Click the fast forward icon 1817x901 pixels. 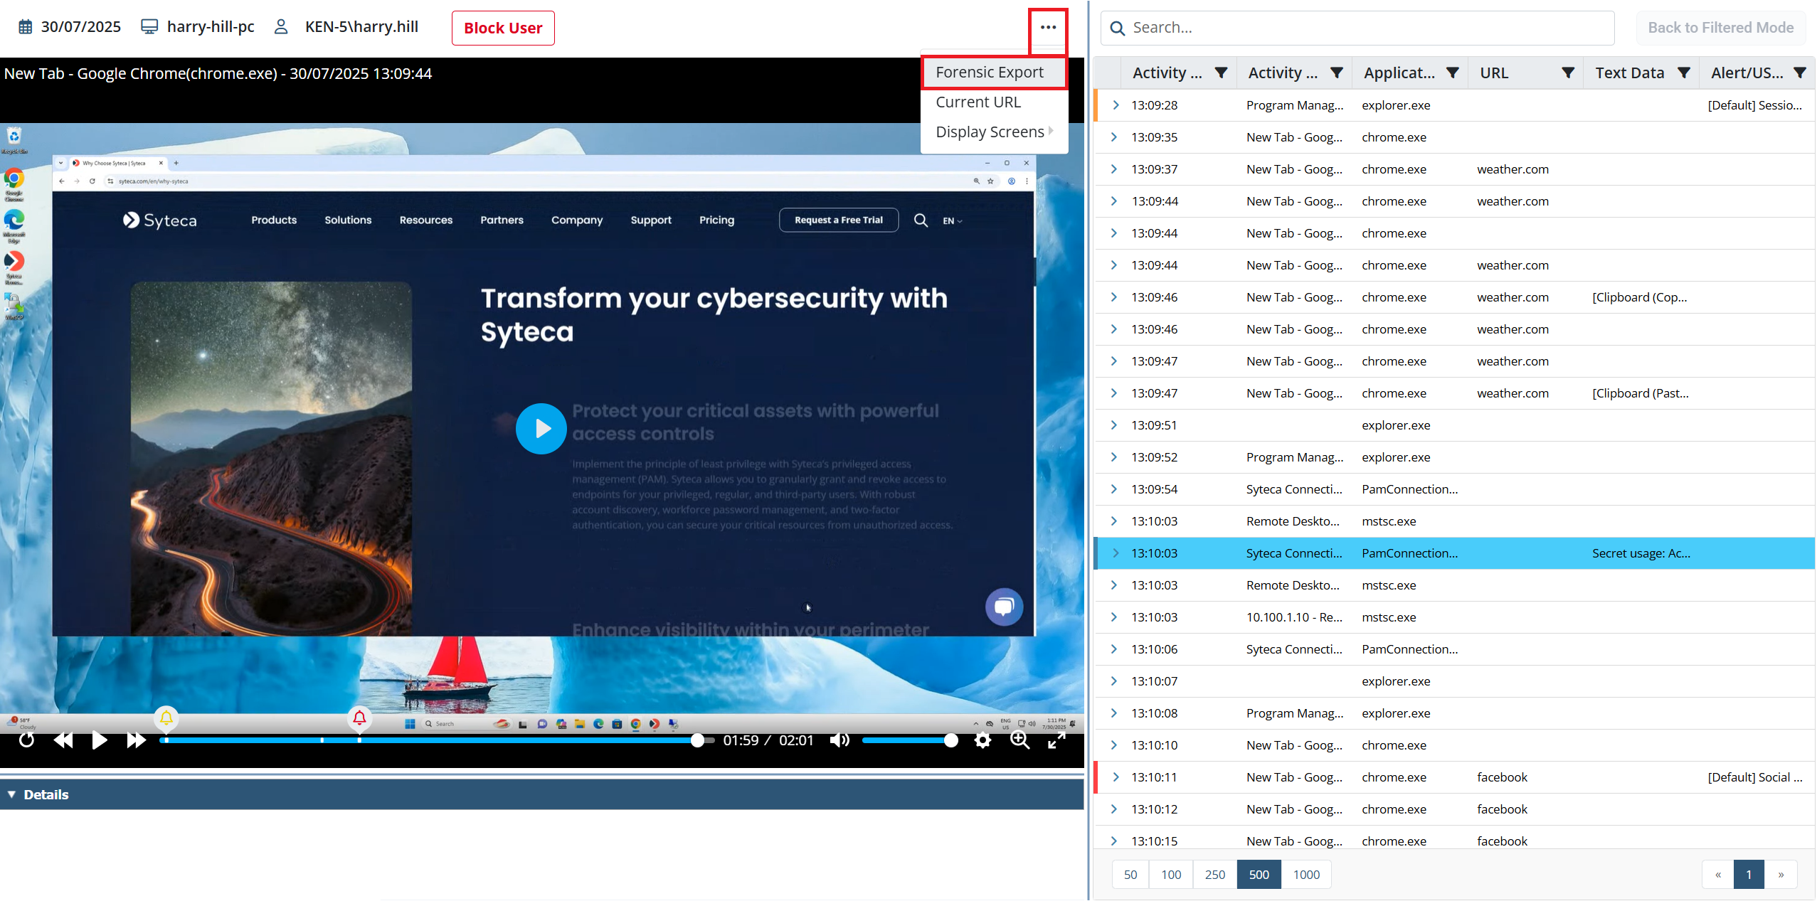click(x=136, y=740)
